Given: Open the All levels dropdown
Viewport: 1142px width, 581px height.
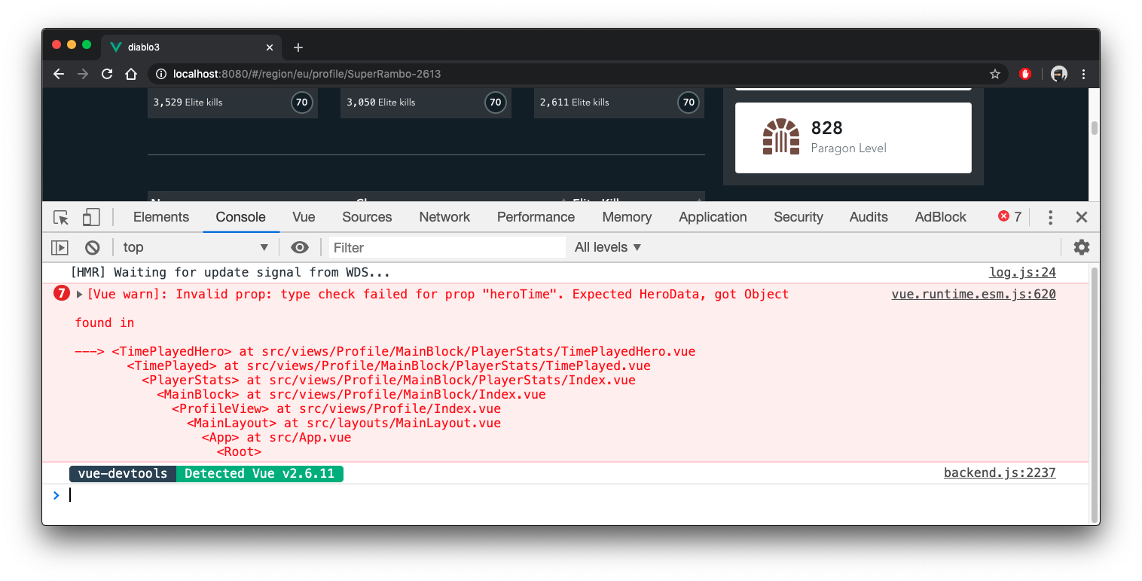Looking at the screenshot, I should (608, 247).
